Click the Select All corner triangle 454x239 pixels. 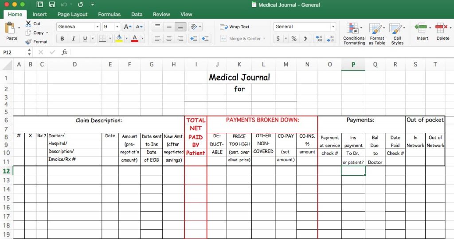(x=7, y=66)
